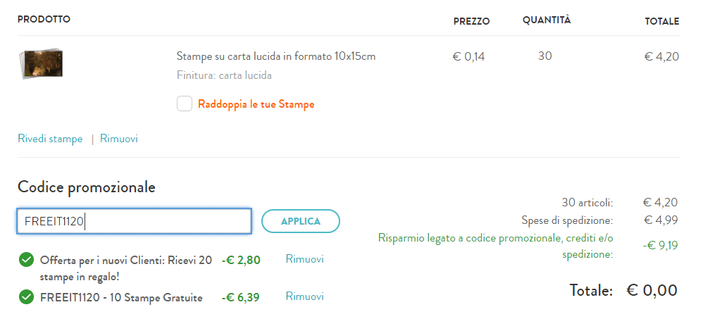
Task: Click the Spese di spedizione line
Action: (x=567, y=220)
